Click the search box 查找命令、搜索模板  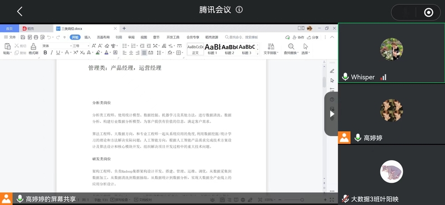(242, 37)
